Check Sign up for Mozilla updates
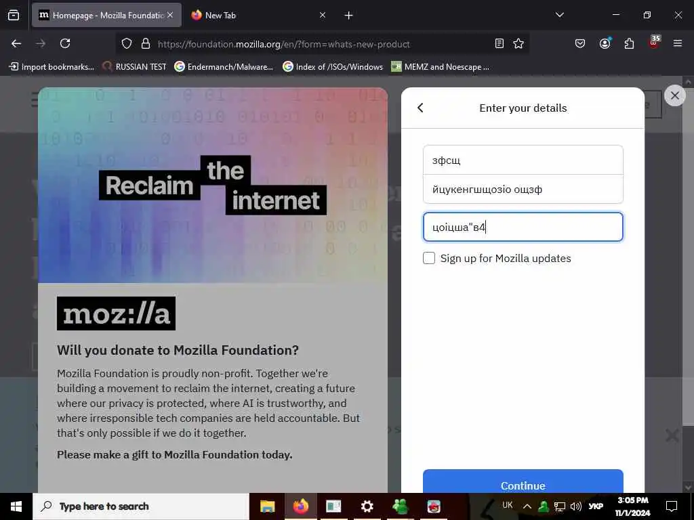This screenshot has height=520, width=694. coord(429,258)
